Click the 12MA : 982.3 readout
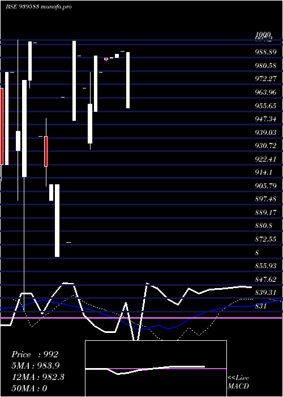Screen dimensions: 283x397 38,377
